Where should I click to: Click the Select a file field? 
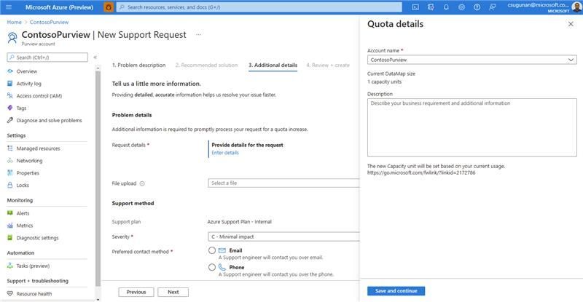pyautogui.click(x=283, y=183)
